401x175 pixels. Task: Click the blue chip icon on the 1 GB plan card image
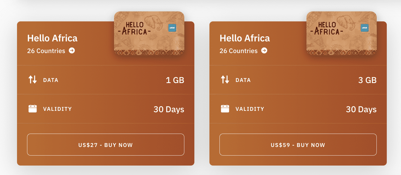(x=172, y=27)
